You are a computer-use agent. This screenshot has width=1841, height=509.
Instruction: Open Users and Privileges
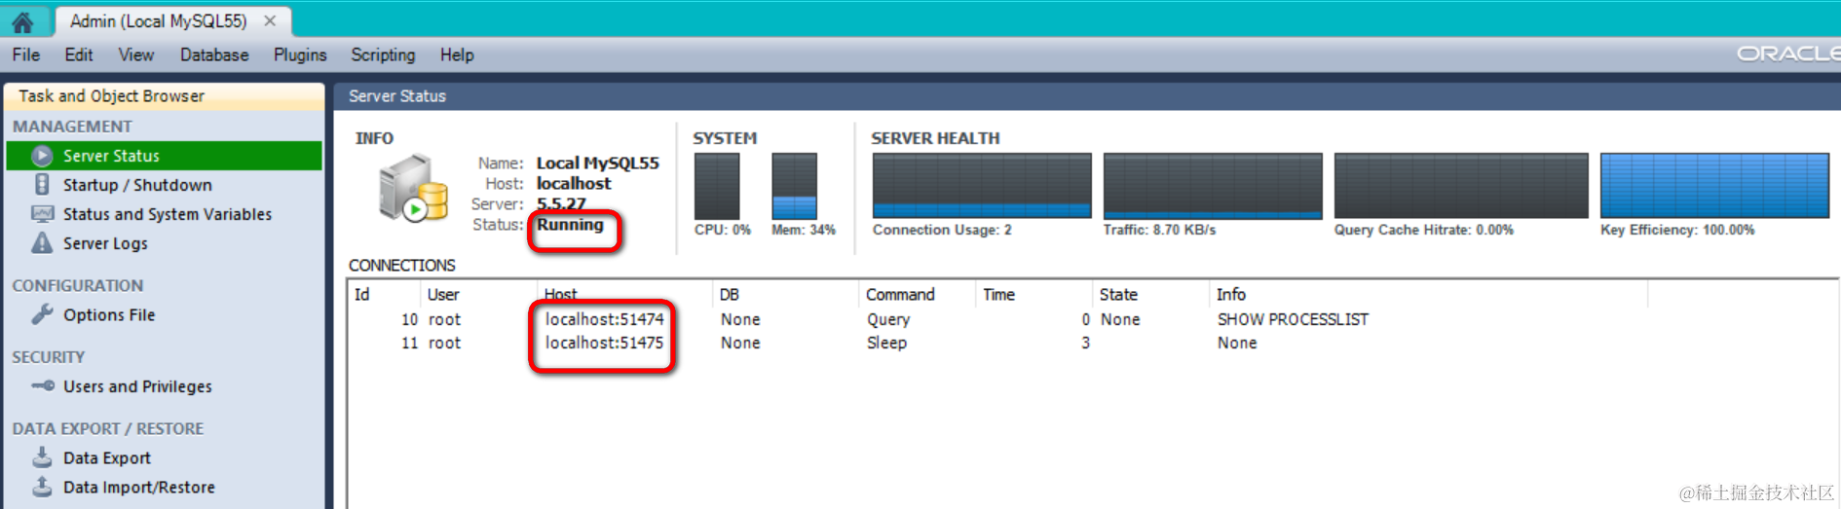(x=137, y=386)
